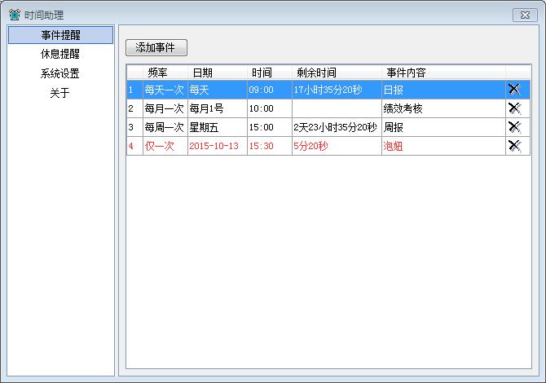Sort by 频率 column header
The height and width of the screenshot is (383, 546).
[x=158, y=73]
